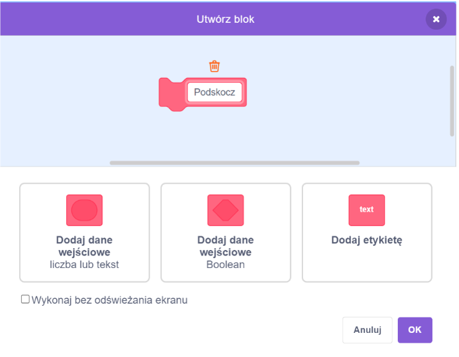Click the "Utwórz blok" dialog title

(x=225, y=19)
